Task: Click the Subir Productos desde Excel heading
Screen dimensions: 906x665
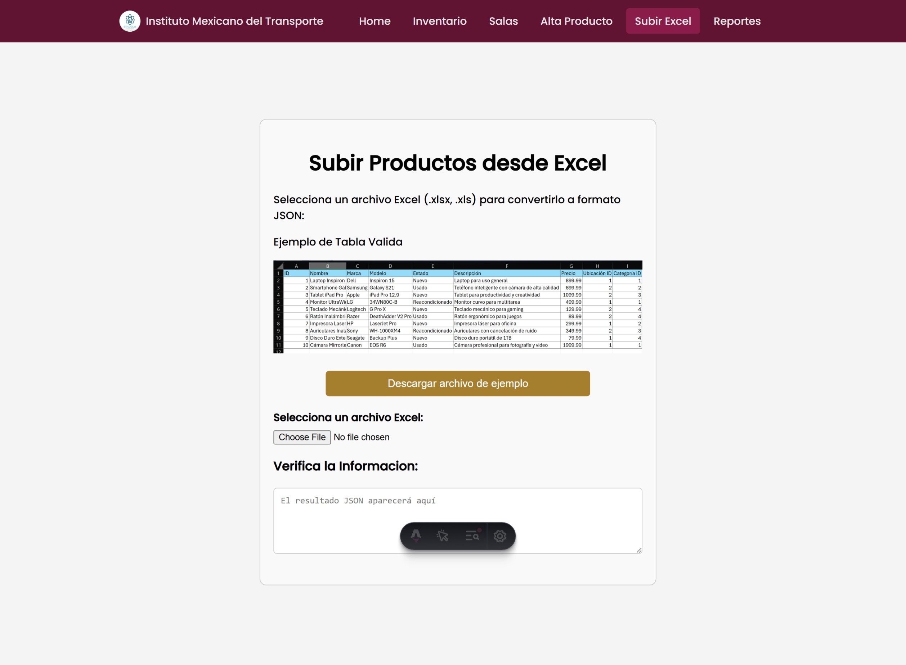Action: (458, 163)
